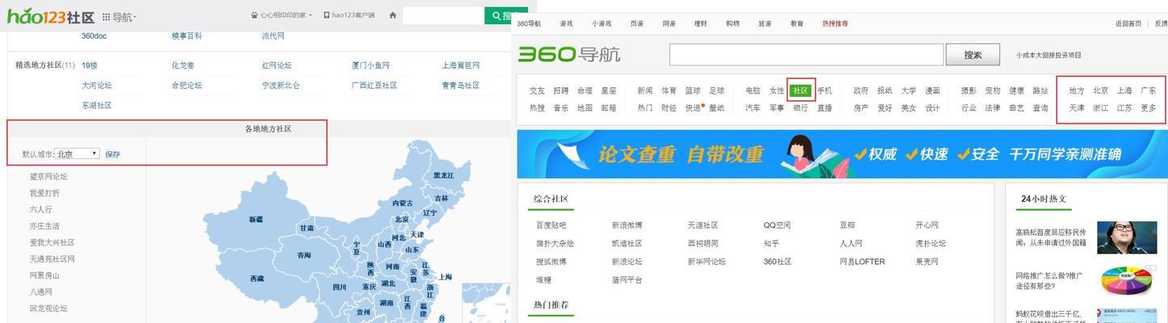Select the highlighted 社区 category
Image resolution: width=1168 pixels, height=323 pixels.
pyautogui.click(x=801, y=90)
